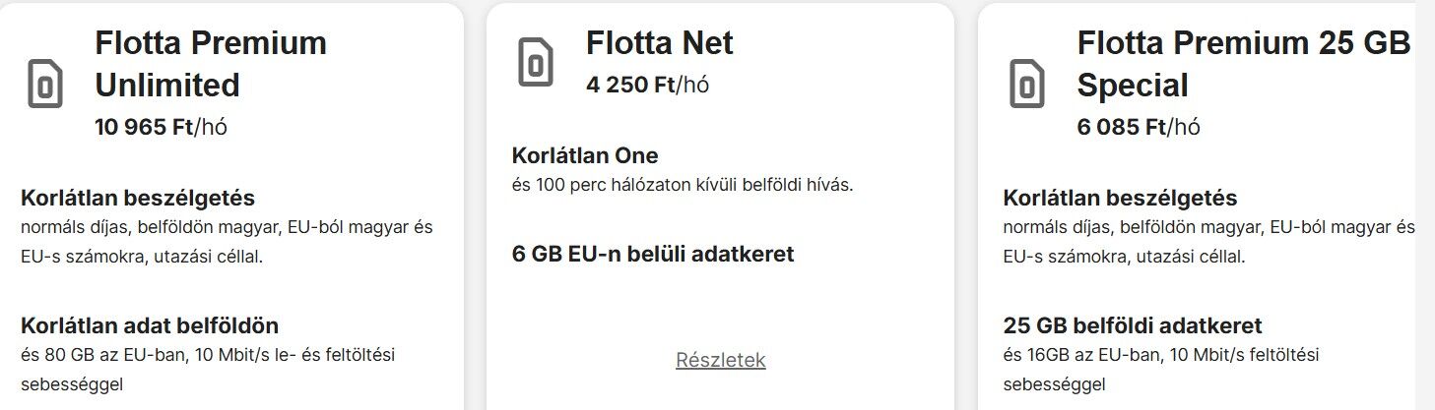Click the 6 085 Ft/hó price

[1138, 127]
